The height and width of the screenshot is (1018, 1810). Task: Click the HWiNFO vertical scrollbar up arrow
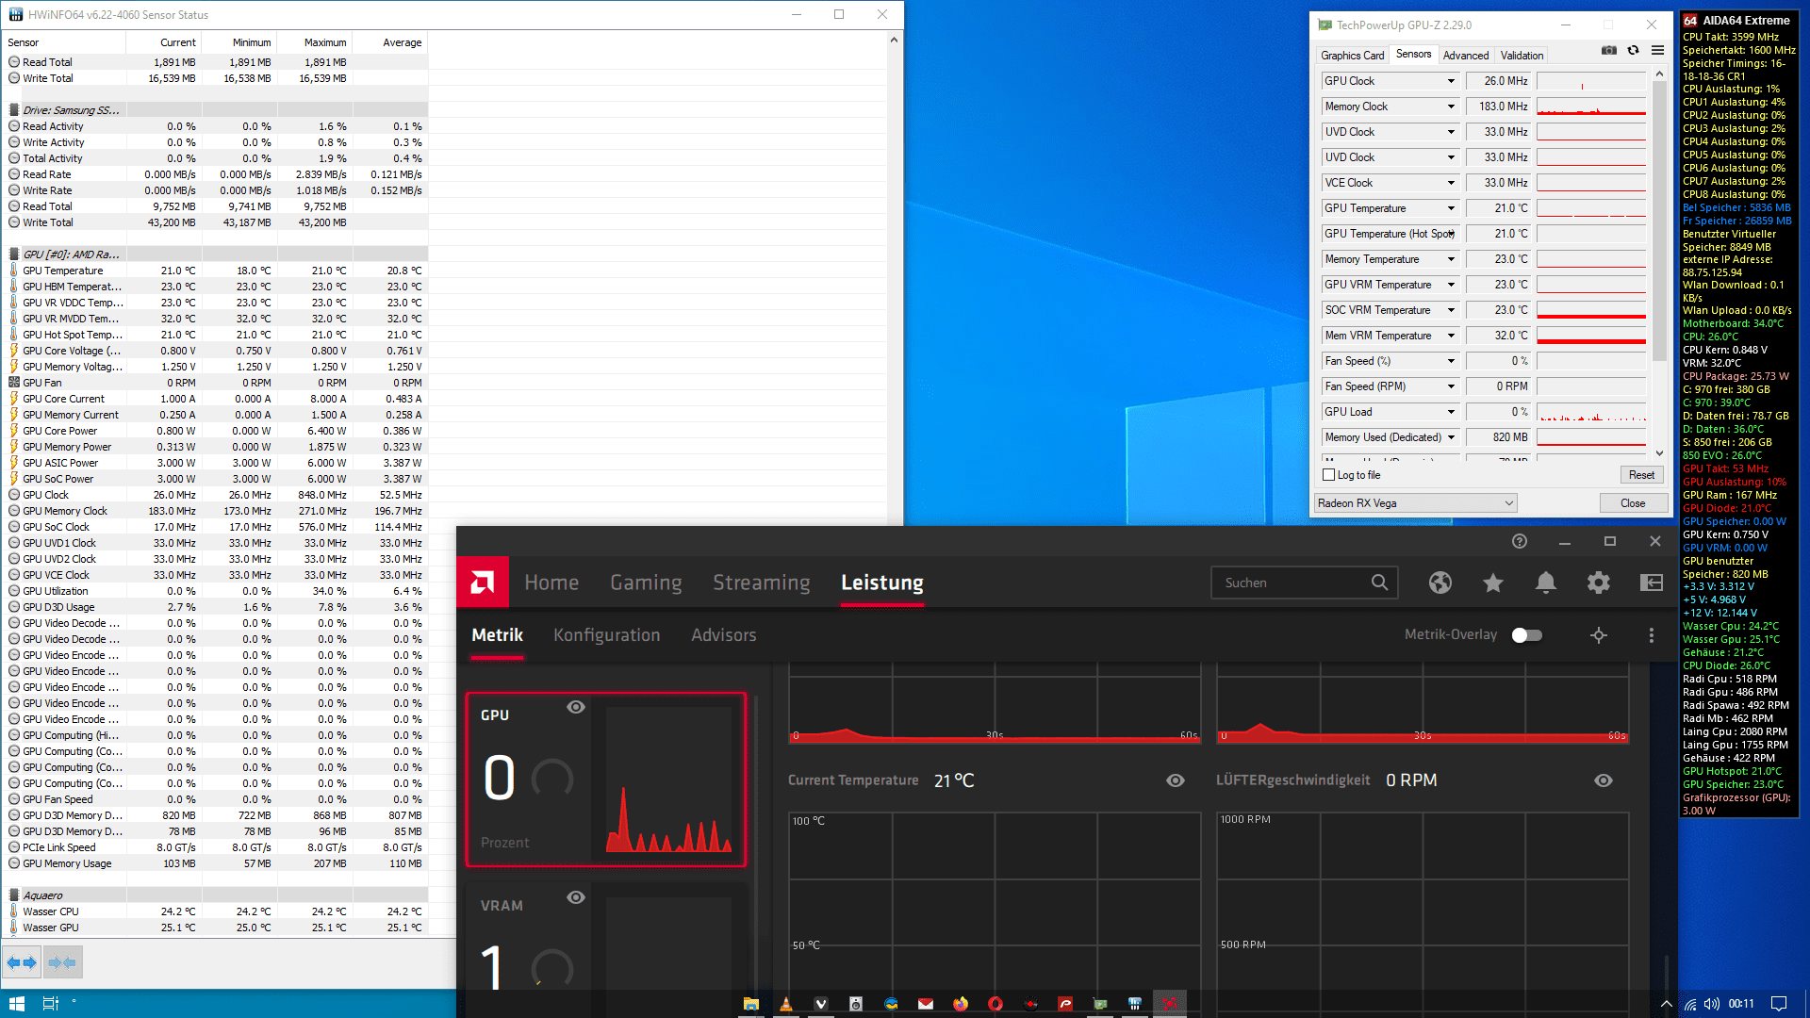click(894, 40)
